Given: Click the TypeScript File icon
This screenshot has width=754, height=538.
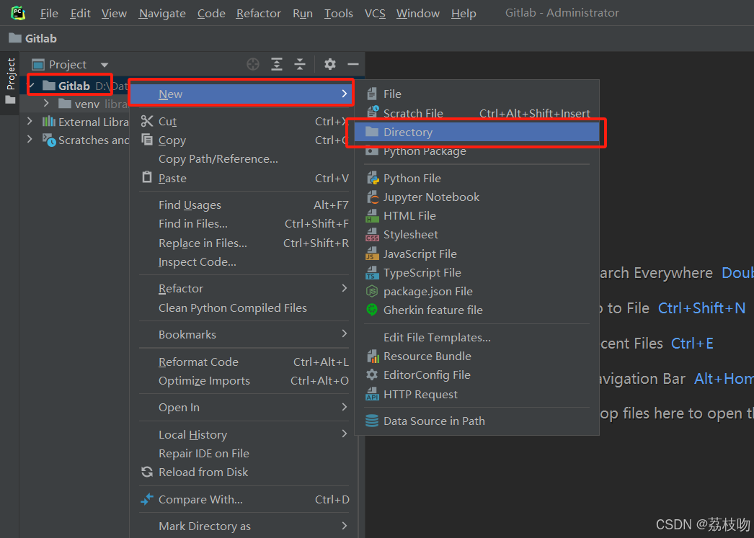Looking at the screenshot, I should click(372, 272).
